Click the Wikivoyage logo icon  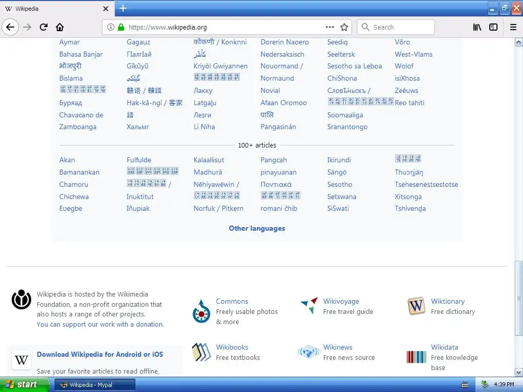tap(309, 305)
